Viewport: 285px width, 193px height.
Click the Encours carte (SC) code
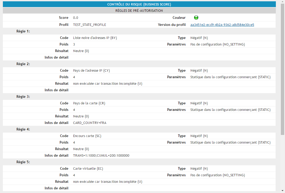(87, 136)
